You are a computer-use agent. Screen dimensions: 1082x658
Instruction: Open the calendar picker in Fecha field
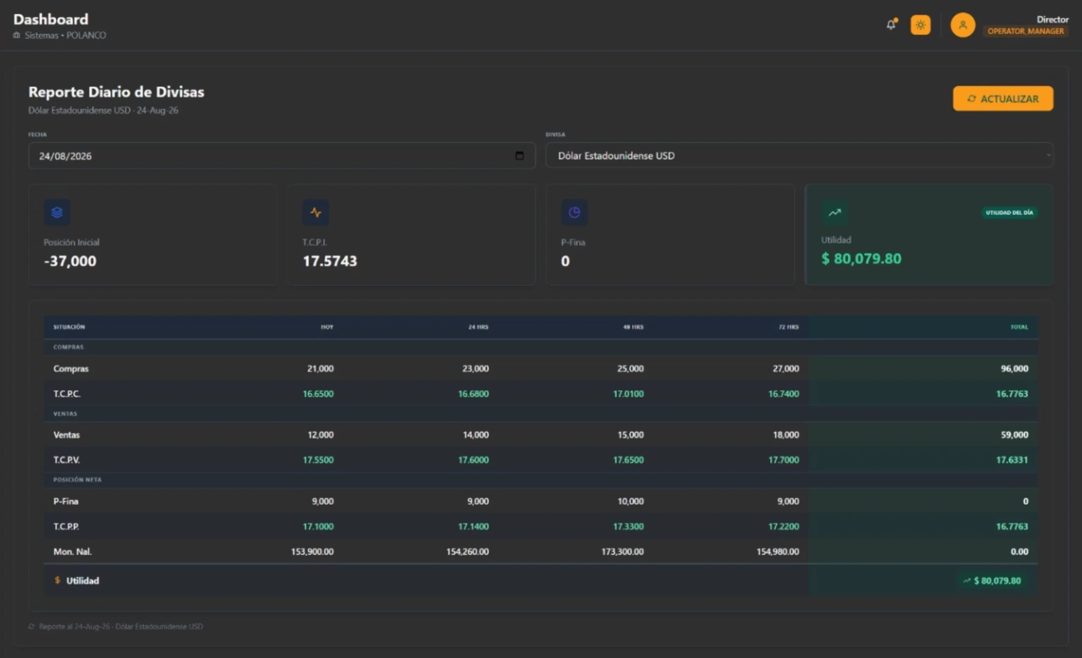pos(519,156)
